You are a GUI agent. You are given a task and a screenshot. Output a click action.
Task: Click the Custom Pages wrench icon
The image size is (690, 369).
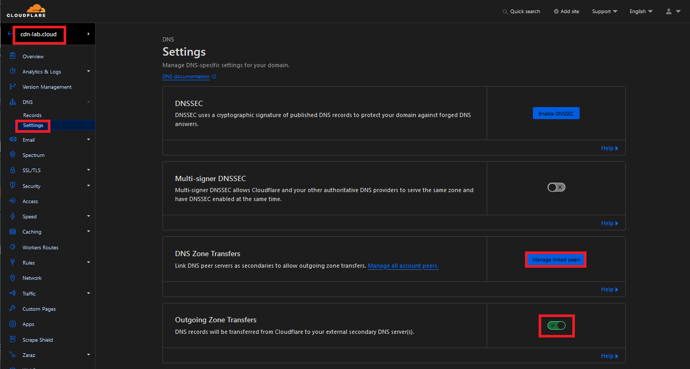(x=13, y=309)
